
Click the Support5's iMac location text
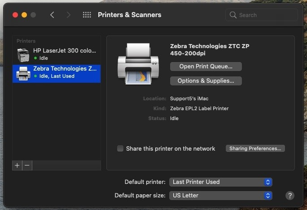[x=189, y=98]
